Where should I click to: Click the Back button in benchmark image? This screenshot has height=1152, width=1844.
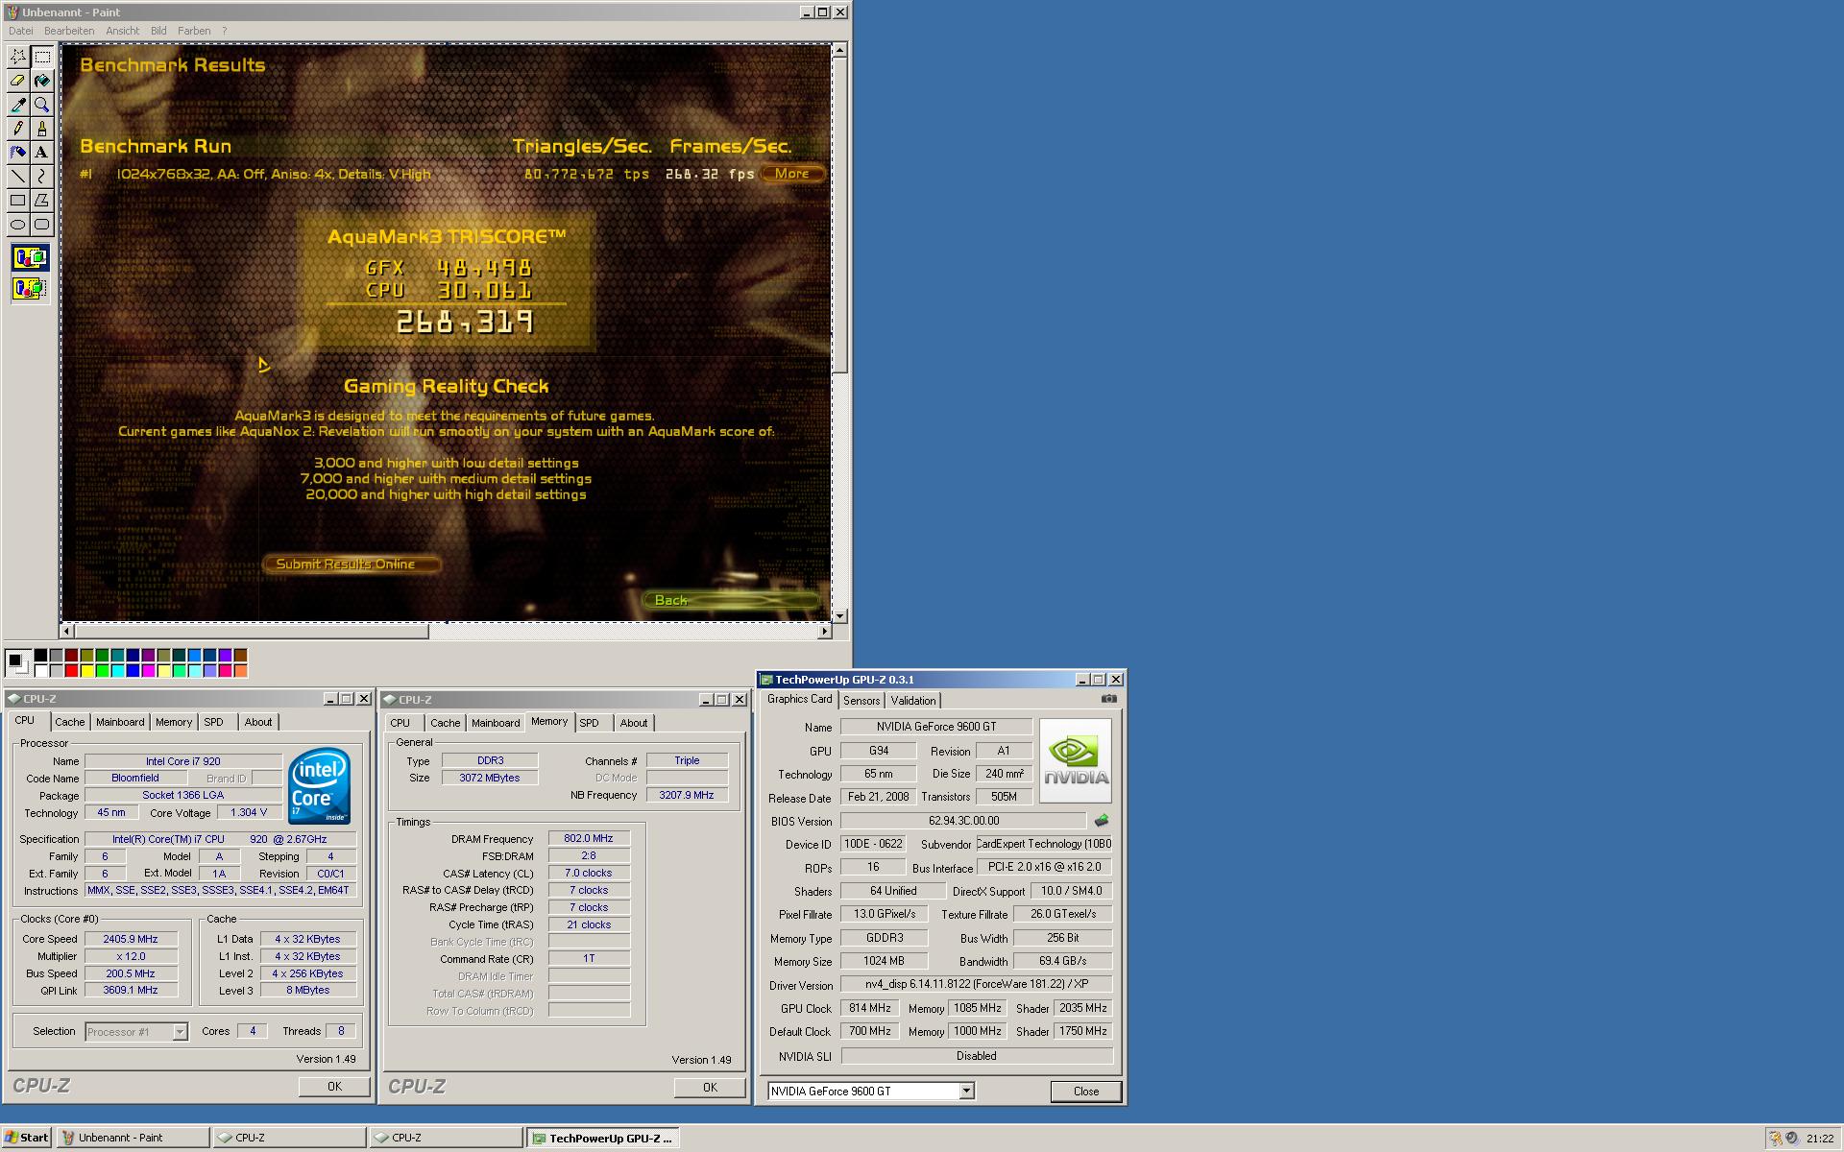pyautogui.click(x=730, y=600)
